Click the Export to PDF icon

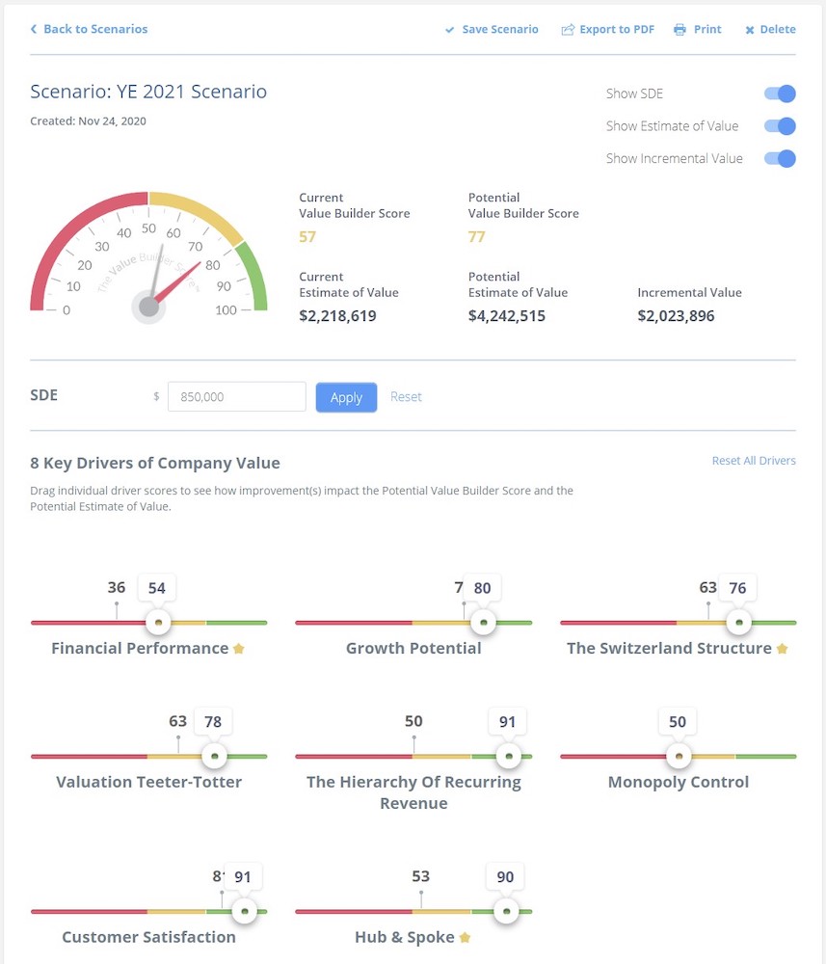(x=568, y=30)
